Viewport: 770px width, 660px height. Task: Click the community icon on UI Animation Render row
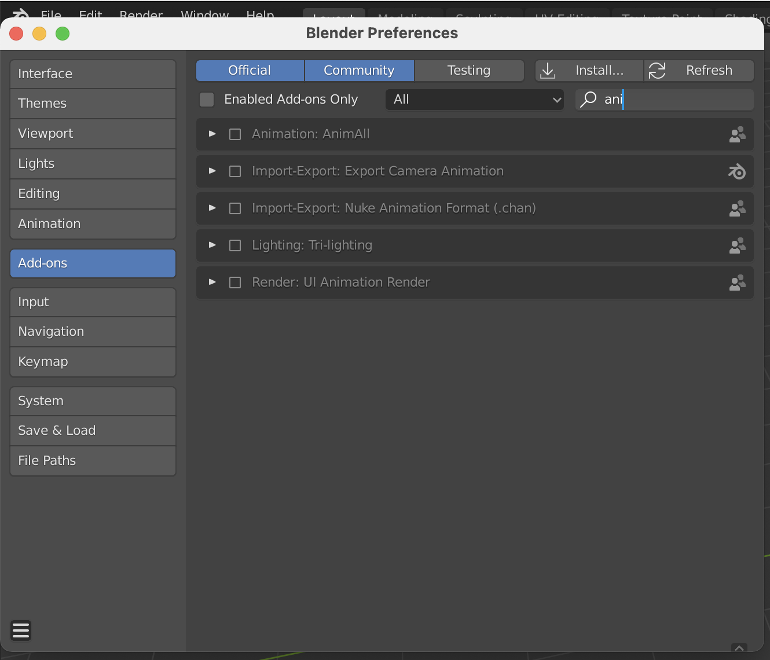tap(737, 283)
